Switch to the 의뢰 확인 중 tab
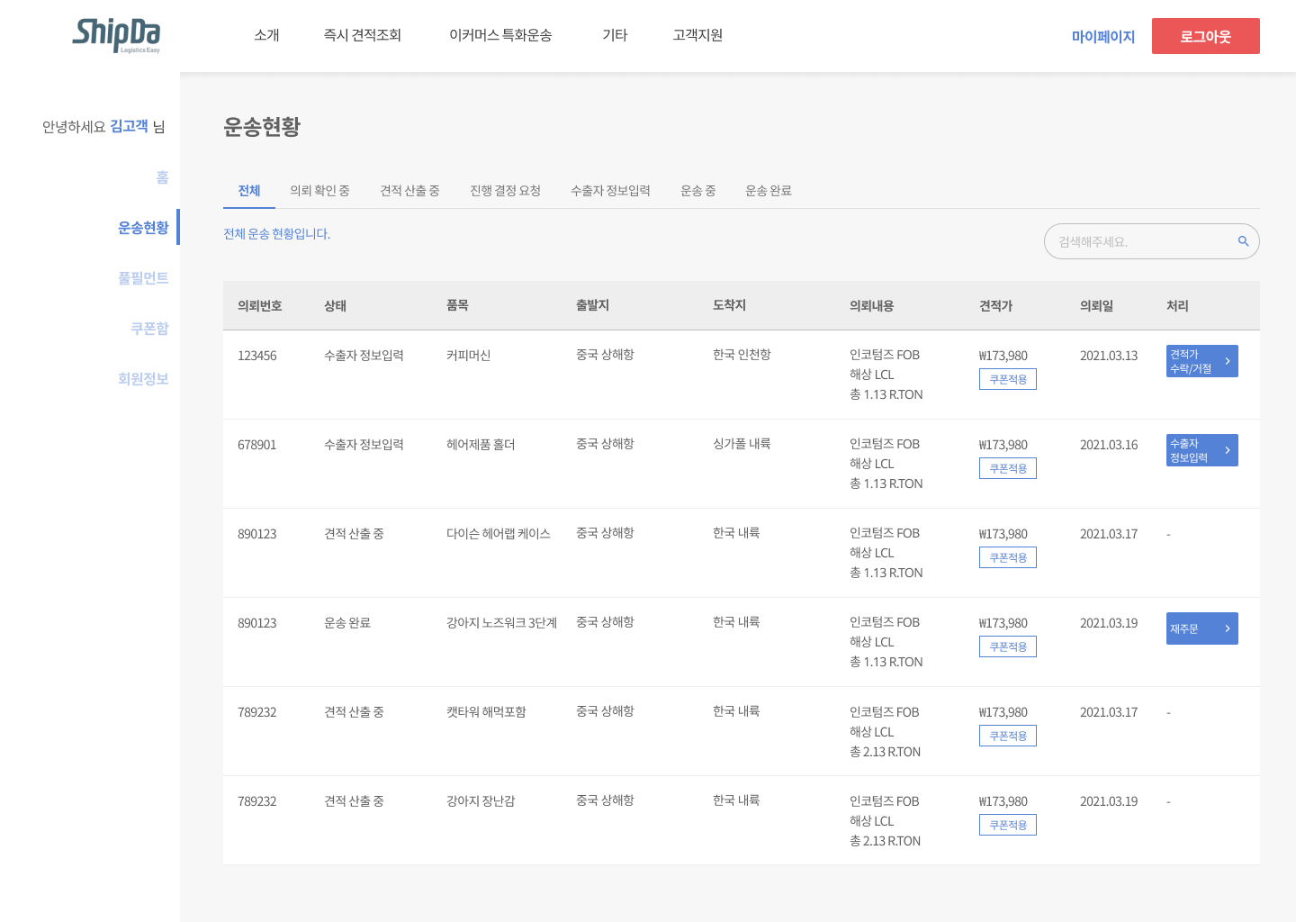The width and height of the screenshot is (1296, 922). pyautogui.click(x=319, y=191)
